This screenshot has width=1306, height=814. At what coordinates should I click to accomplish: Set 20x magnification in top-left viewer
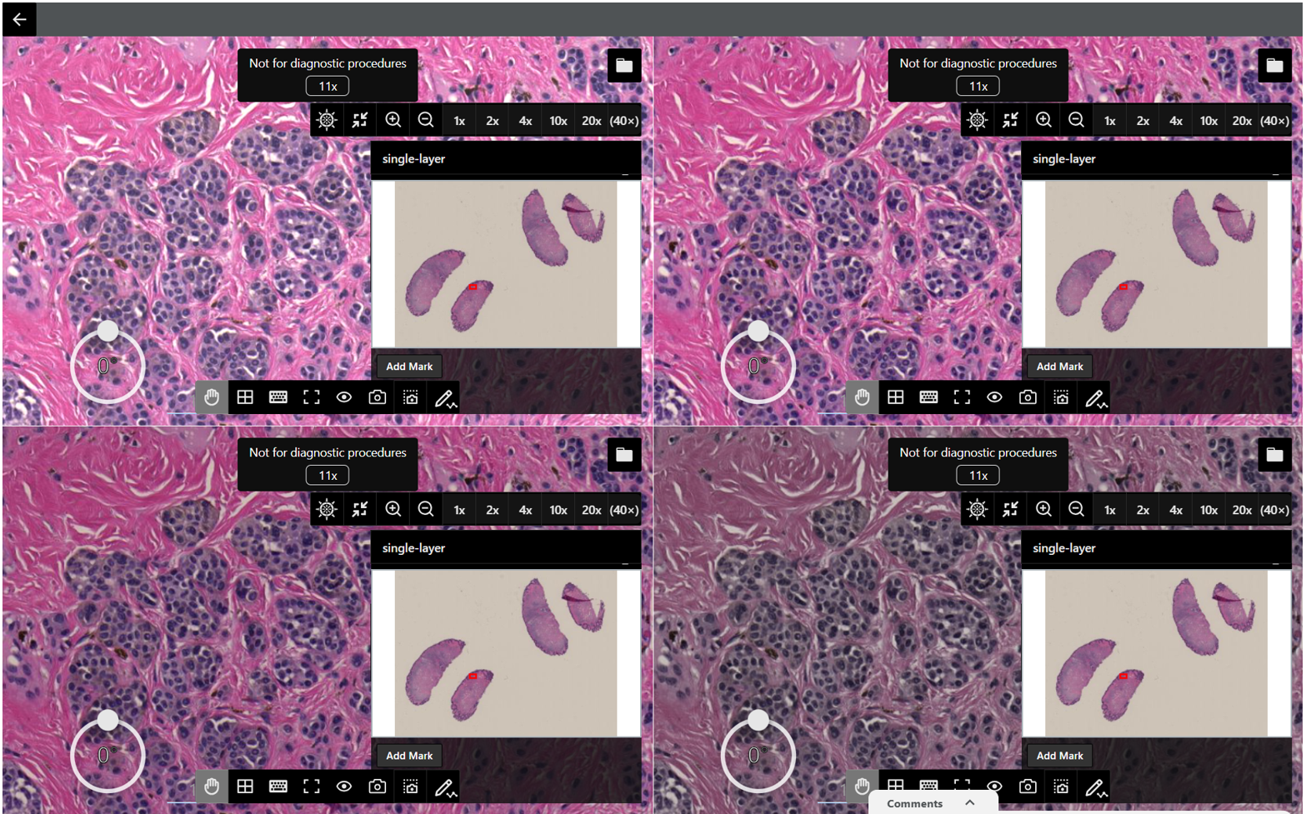(x=592, y=121)
